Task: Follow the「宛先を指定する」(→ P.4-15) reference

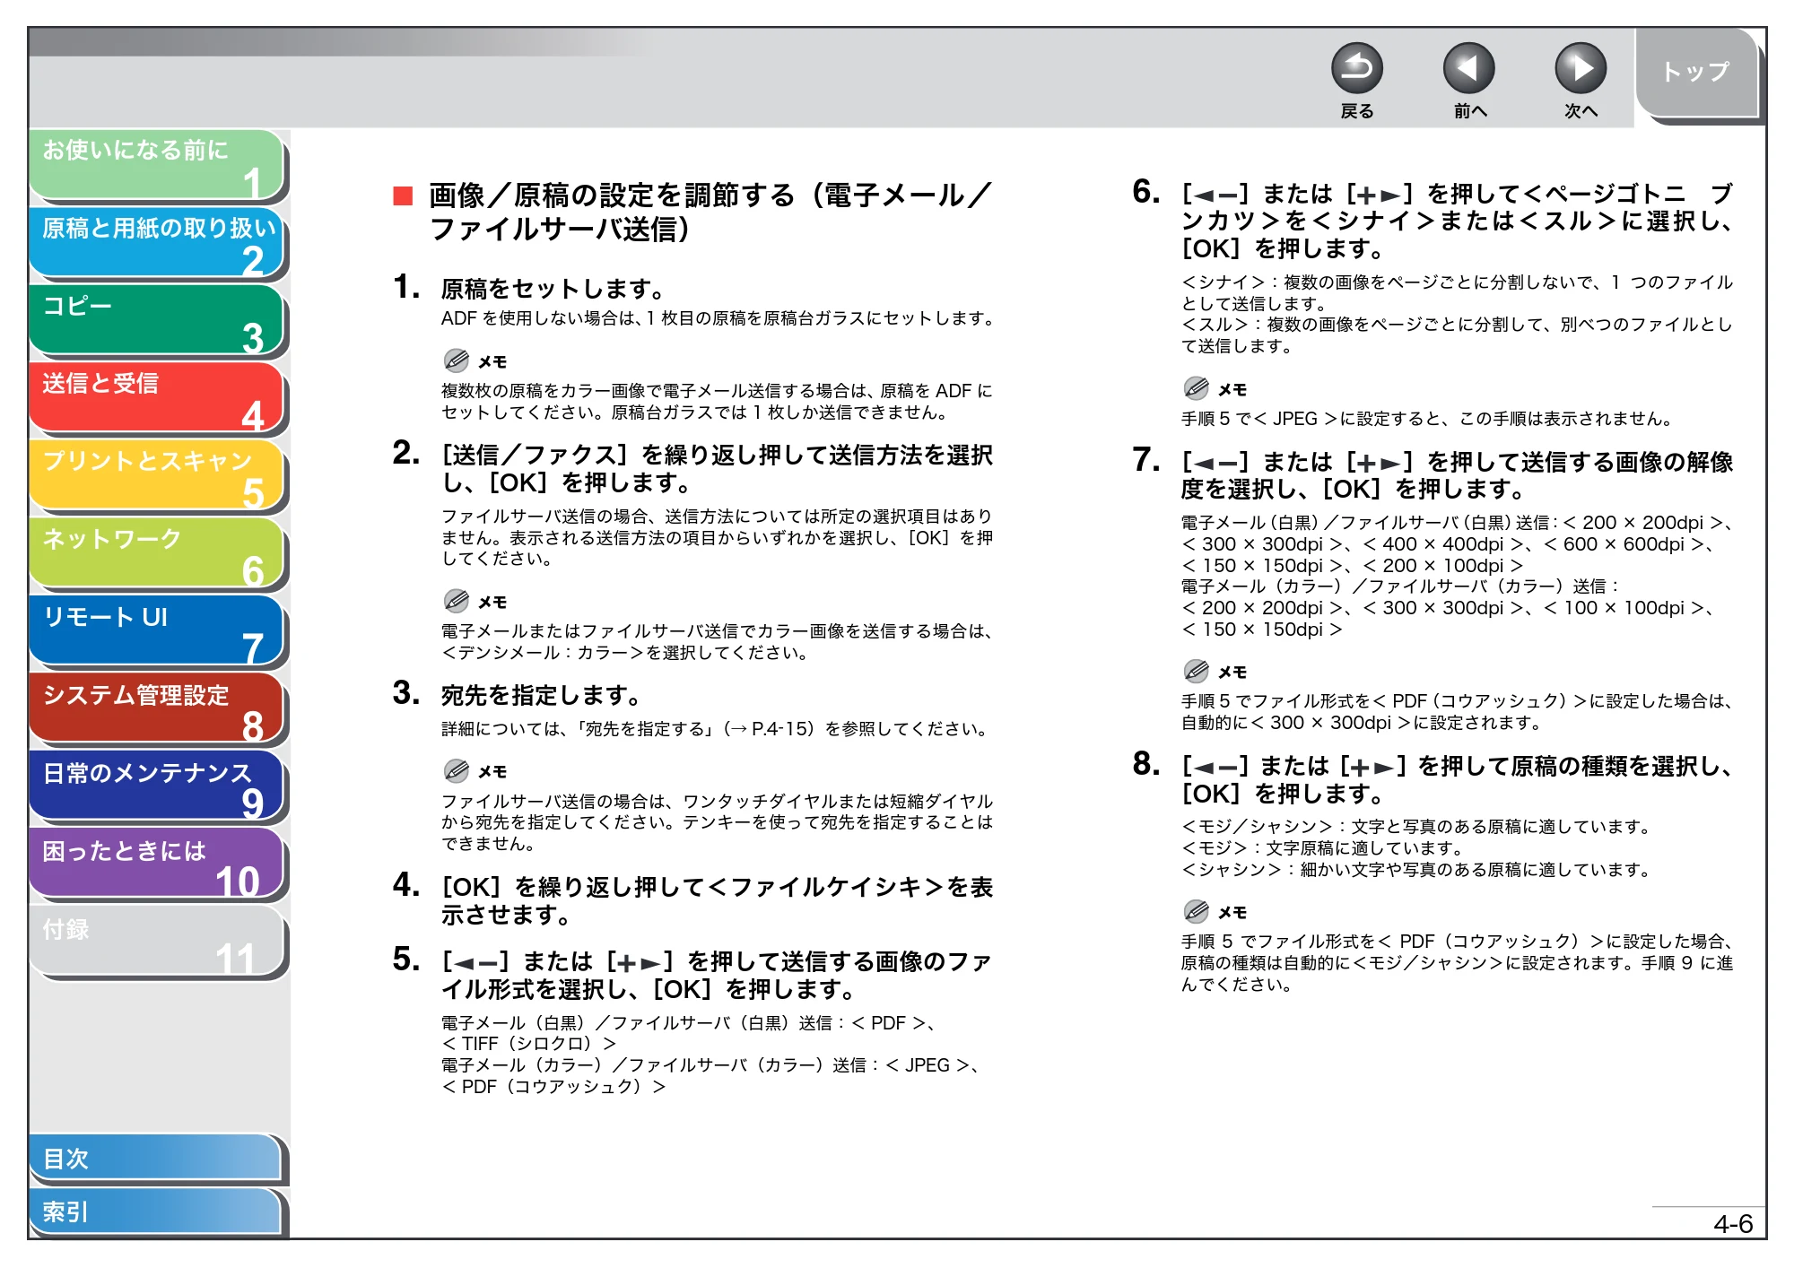Action: coord(694,729)
